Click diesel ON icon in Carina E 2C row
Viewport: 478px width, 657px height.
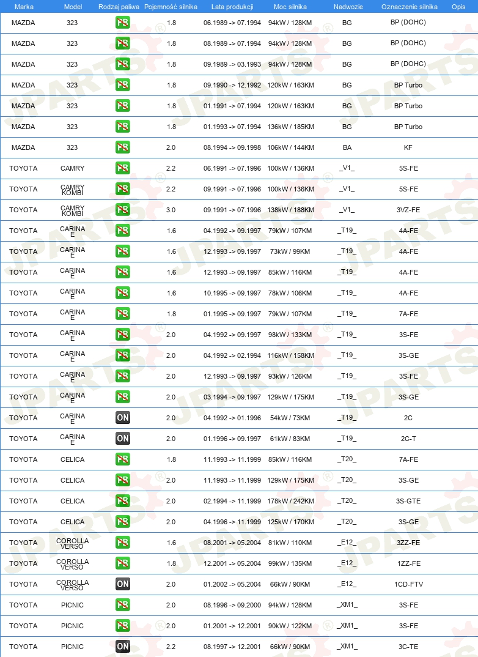click(x=123, y=418)
